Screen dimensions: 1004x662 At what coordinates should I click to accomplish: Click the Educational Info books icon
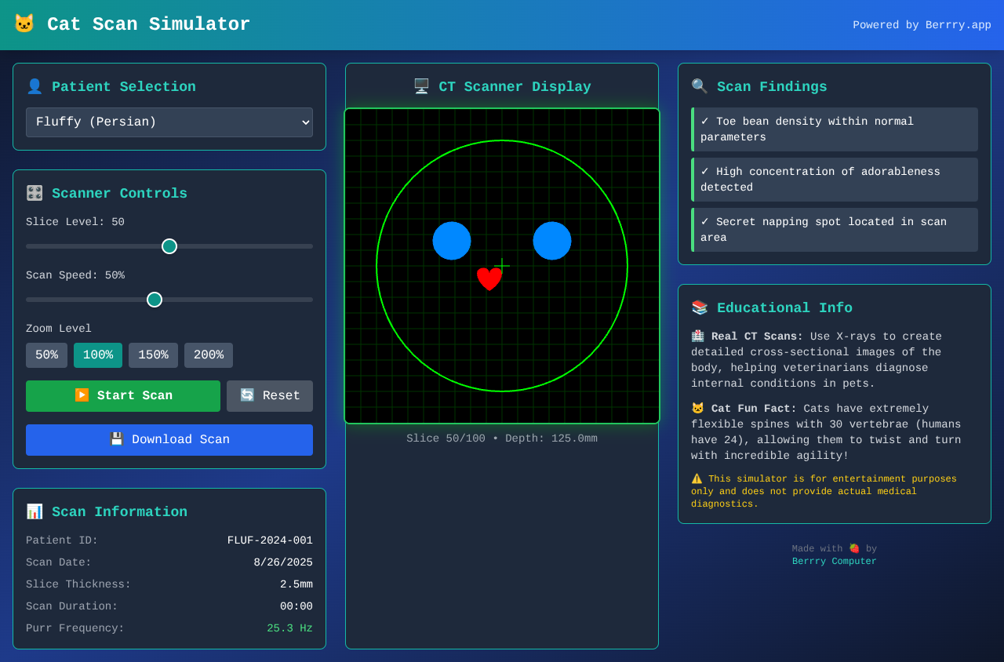pos(700,308)
